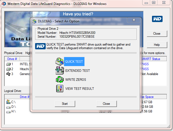Select the QUICK TEST option label

pos(74,62)
